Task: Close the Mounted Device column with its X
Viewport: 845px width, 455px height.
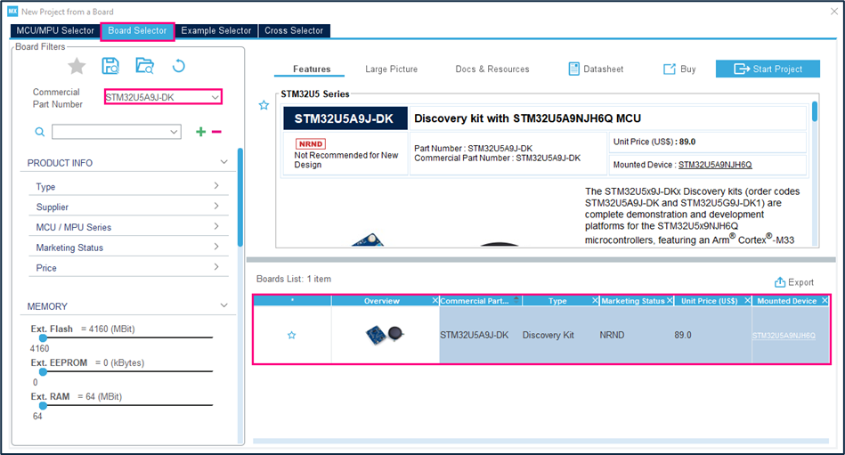Action: [825, 300]
